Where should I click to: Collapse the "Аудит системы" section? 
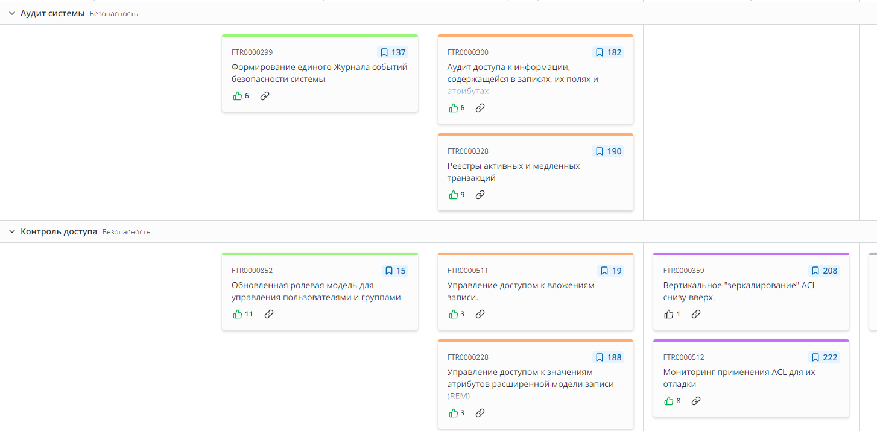click(12, 13)
